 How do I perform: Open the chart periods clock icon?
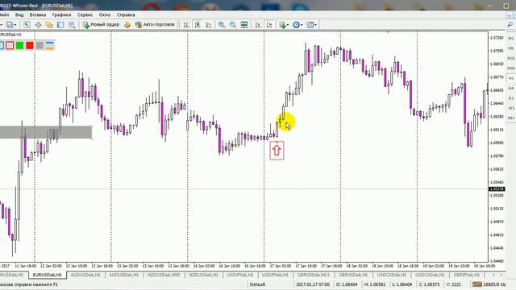click(296, 25)
